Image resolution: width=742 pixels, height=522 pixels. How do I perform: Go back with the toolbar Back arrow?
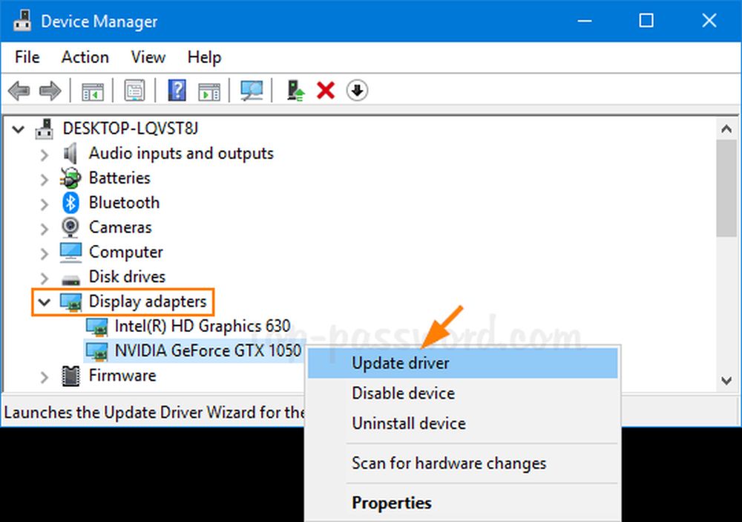(19, 90)
